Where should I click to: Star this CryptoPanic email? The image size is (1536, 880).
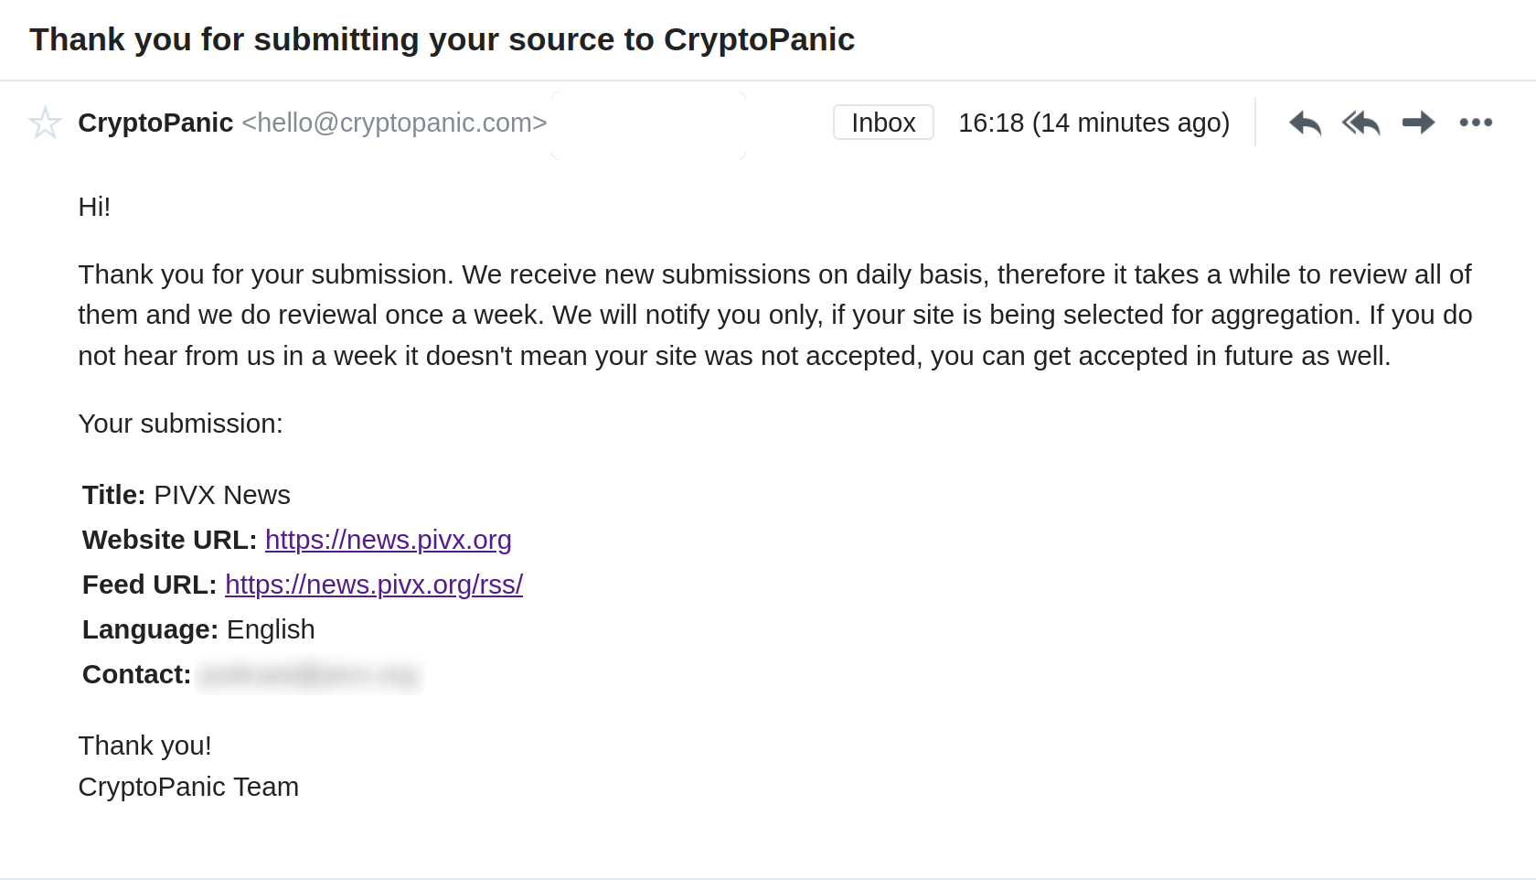pyautogui.click(x=45, y=123)
